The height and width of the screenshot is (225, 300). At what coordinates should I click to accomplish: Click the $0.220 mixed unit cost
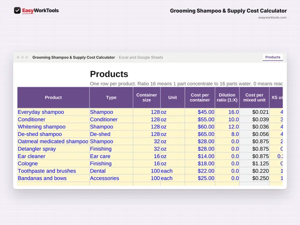point(254,171)
